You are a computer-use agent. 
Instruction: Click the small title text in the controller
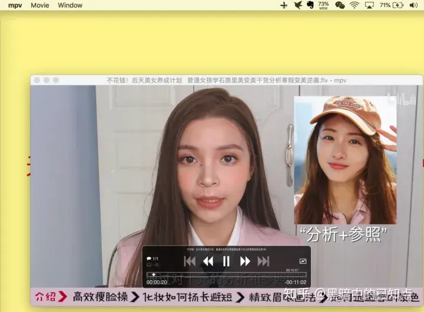pos(226,249)
